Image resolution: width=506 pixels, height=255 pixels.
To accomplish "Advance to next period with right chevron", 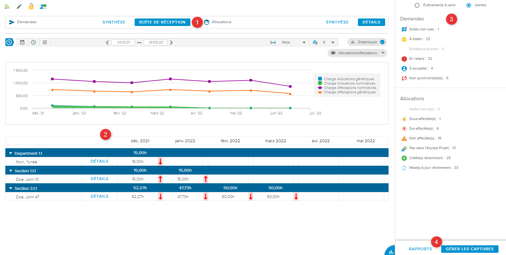I will point(171,43).
